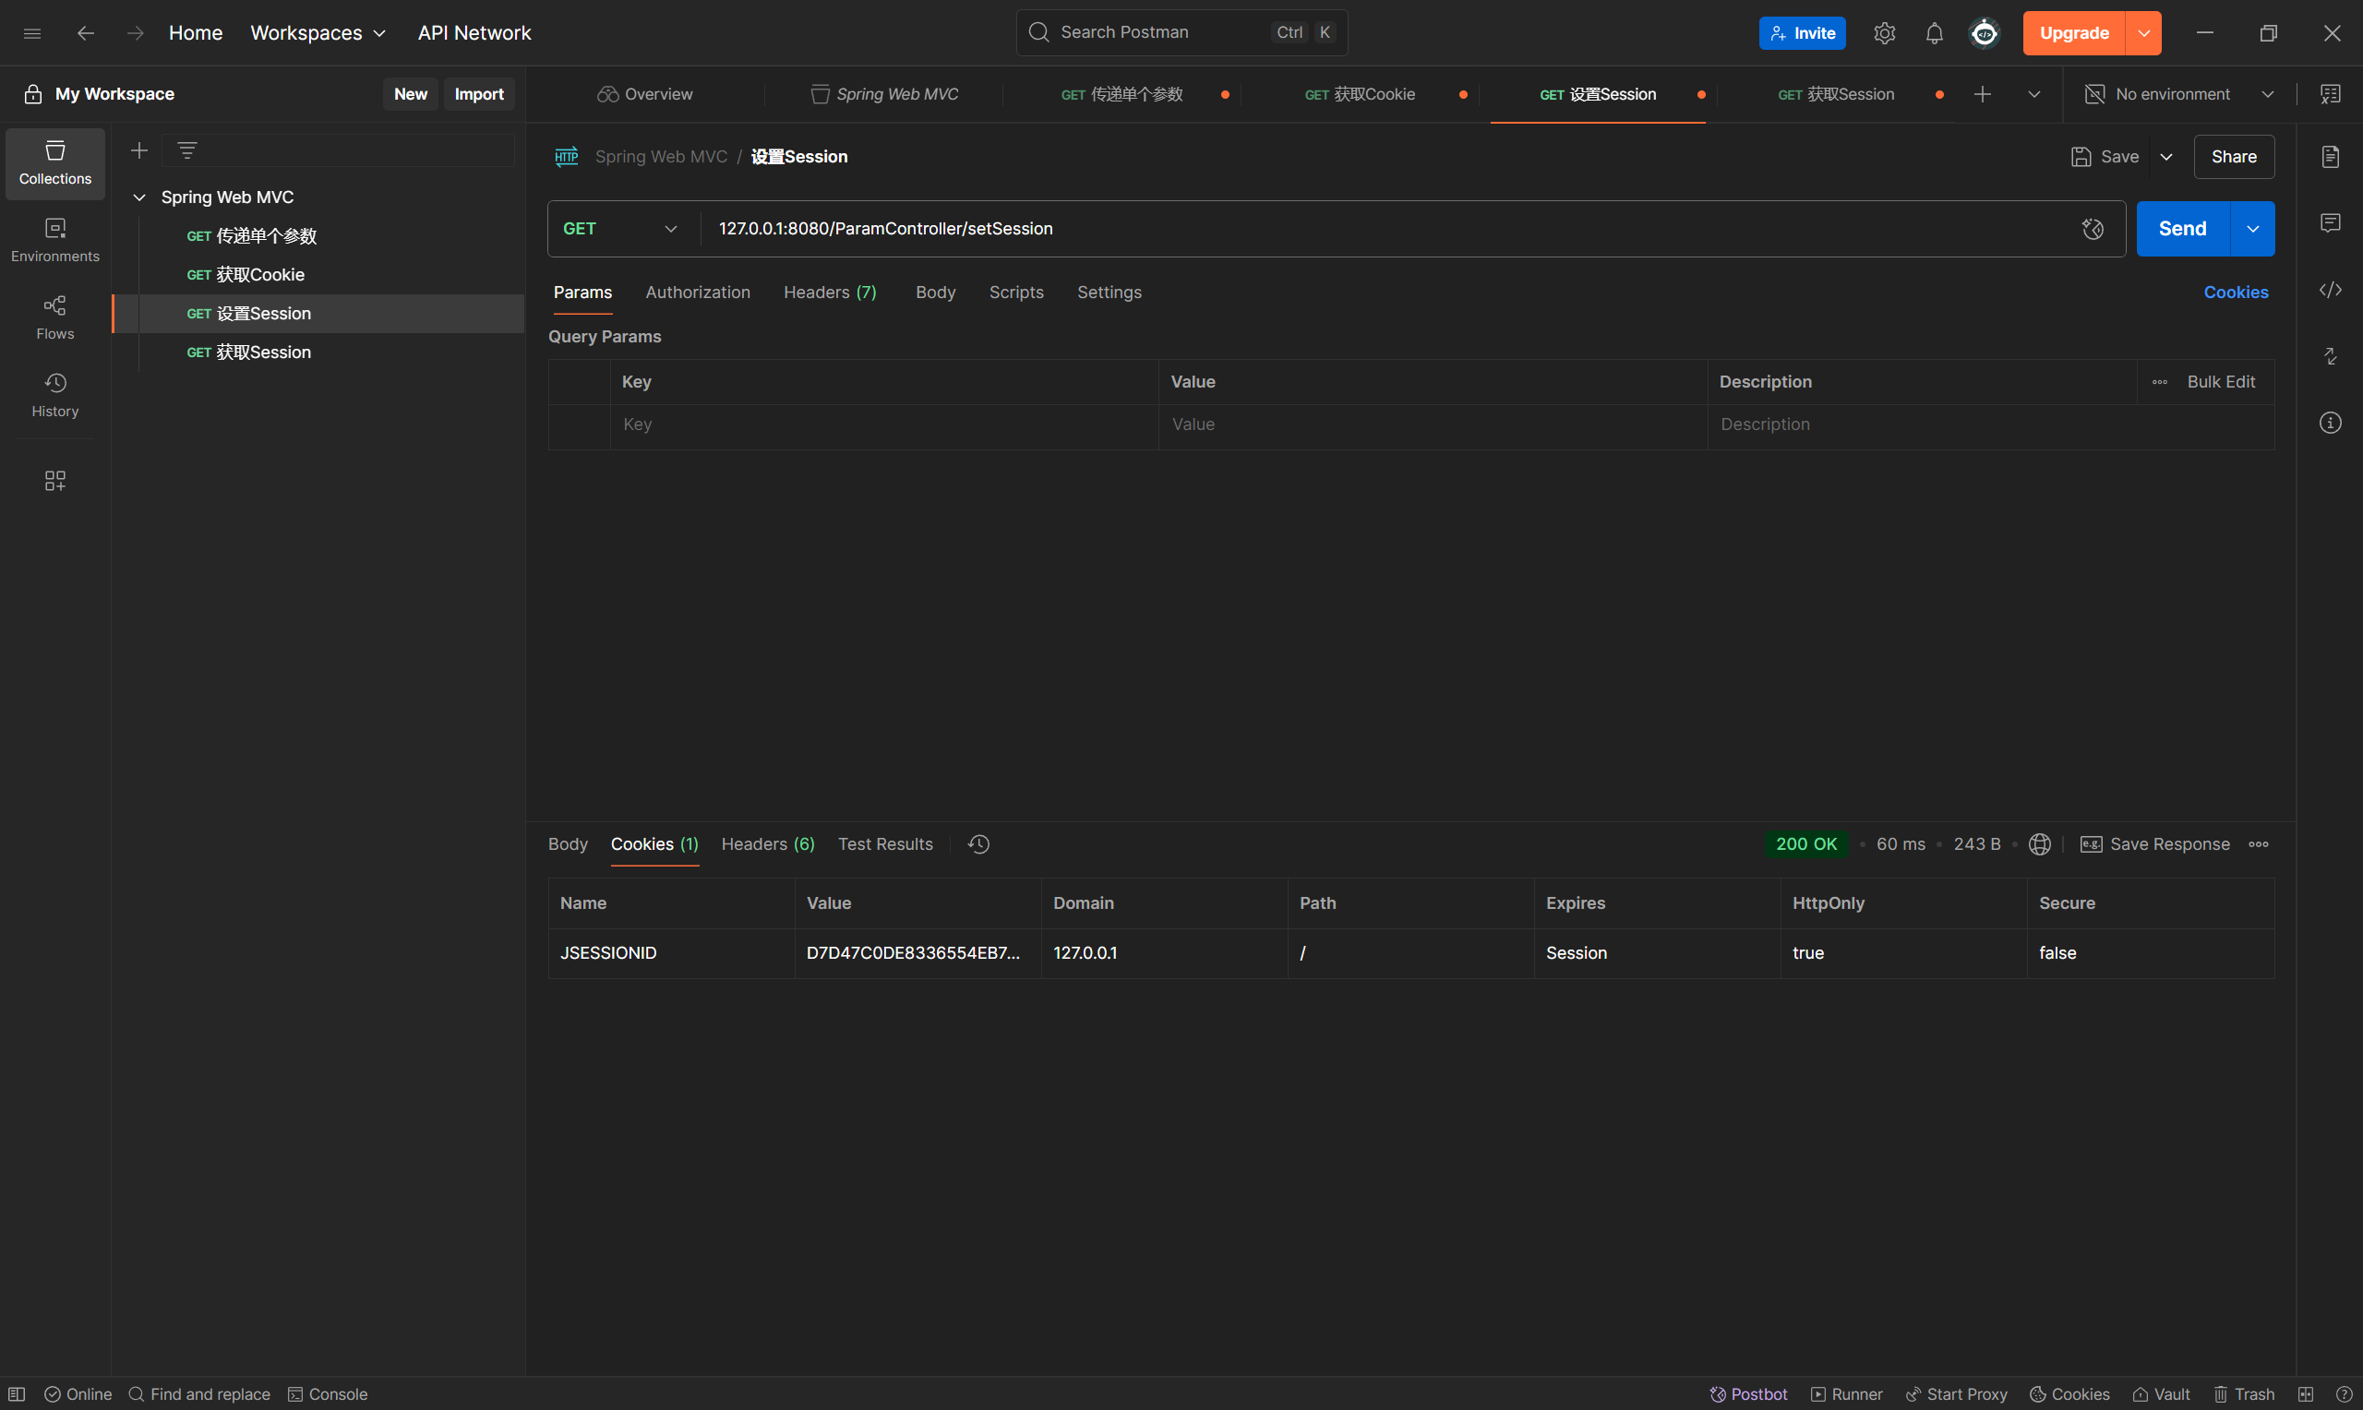This screenshot has height=1410, width=2363.
Task: Click the Share button
Action: point(2233,157)
